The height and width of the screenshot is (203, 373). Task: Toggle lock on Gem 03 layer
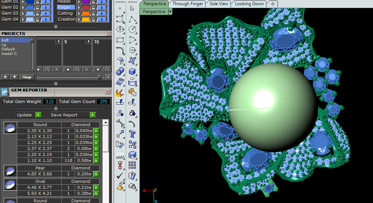[37, 13]
